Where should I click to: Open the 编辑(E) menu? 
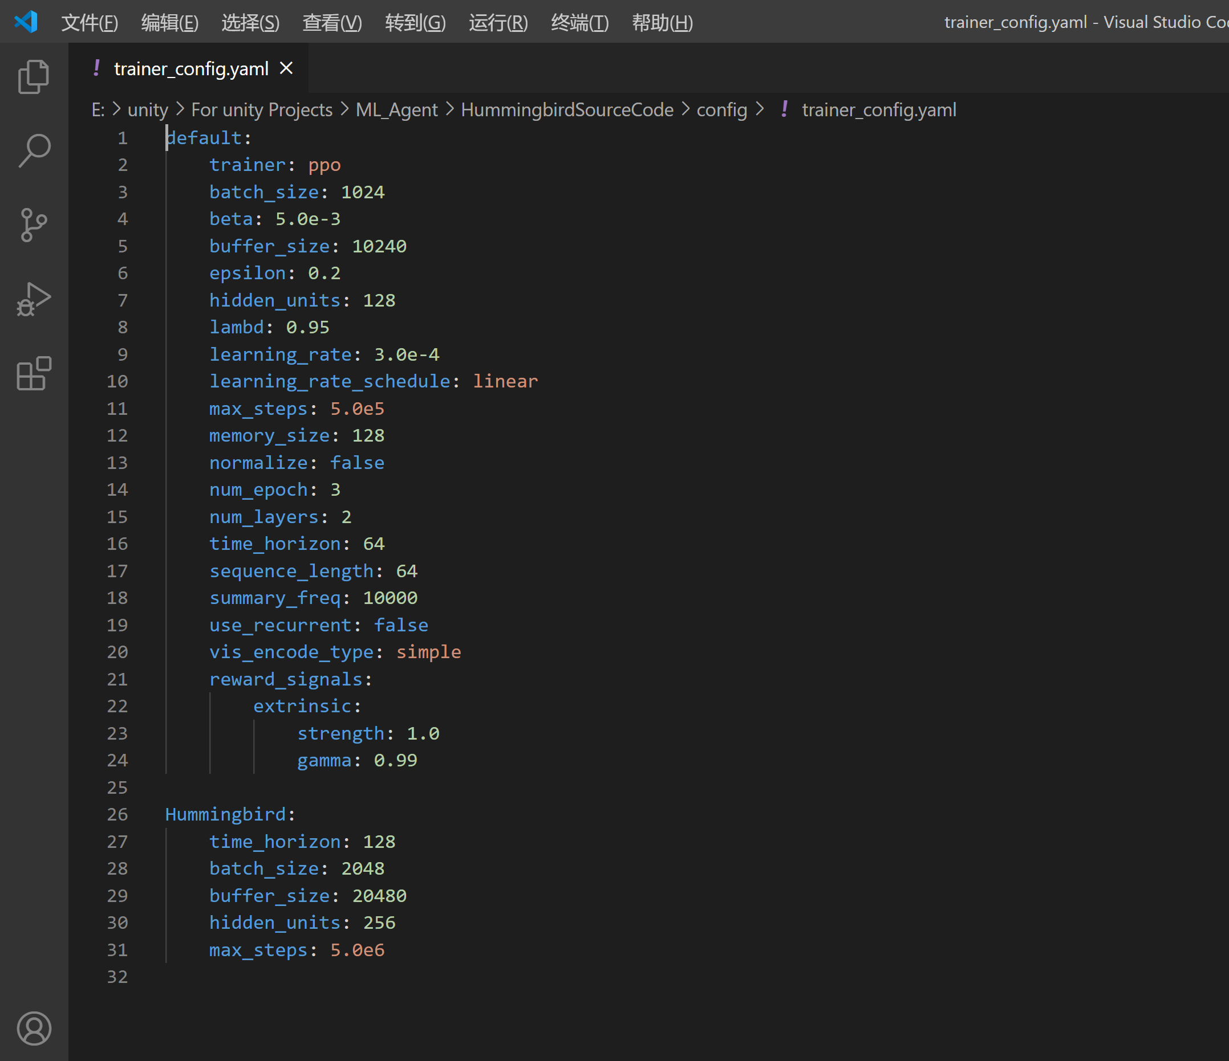[x=169, y=23]
